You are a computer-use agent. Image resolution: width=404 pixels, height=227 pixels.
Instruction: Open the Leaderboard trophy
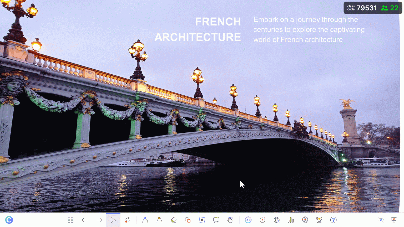click(319, 220)
